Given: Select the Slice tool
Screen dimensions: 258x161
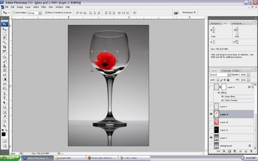Looking at the screenshot, I should tap(4, 52).
